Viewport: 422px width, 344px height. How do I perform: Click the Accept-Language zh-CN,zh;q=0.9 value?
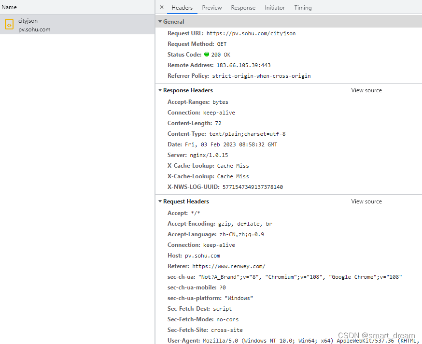242,234
